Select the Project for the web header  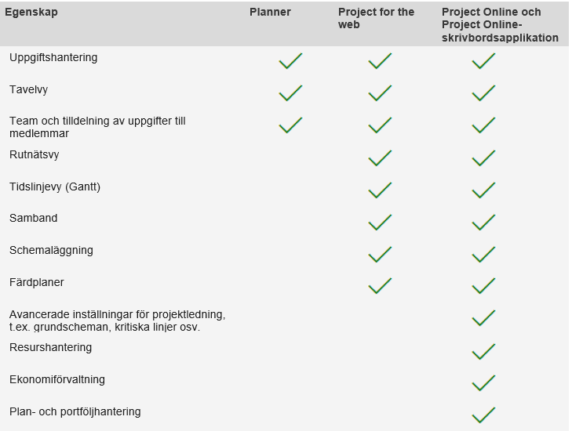(x=376, y=19)
